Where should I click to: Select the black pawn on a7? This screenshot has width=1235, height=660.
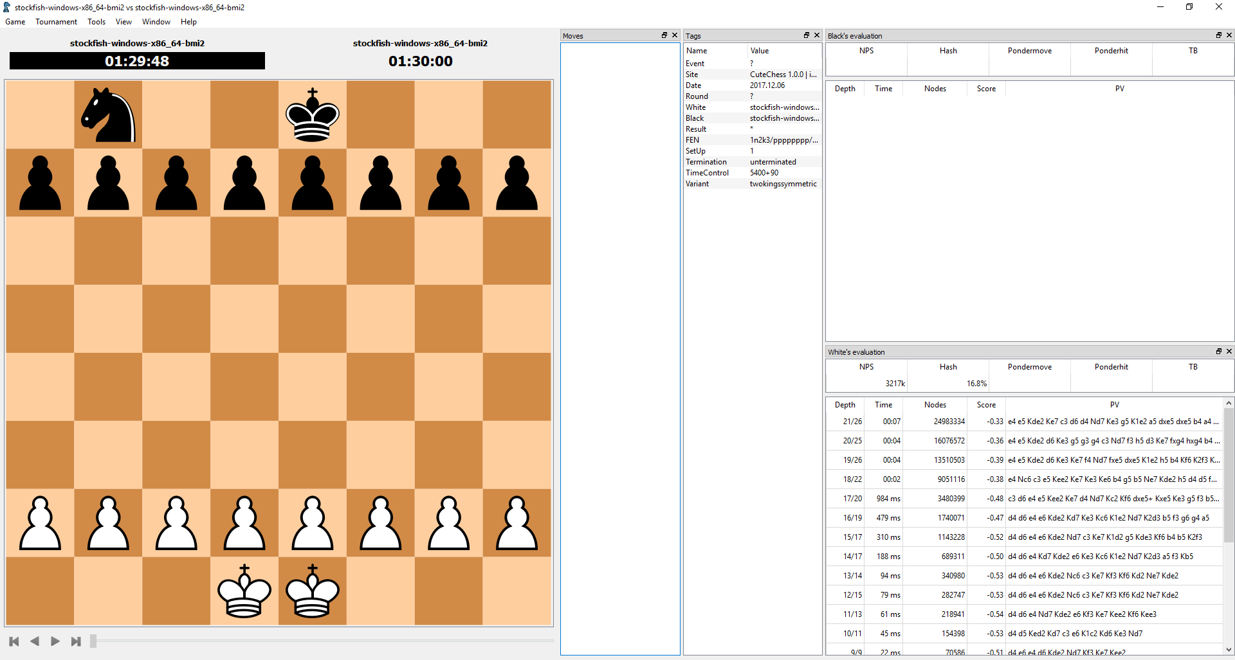(x=40, y=183)
